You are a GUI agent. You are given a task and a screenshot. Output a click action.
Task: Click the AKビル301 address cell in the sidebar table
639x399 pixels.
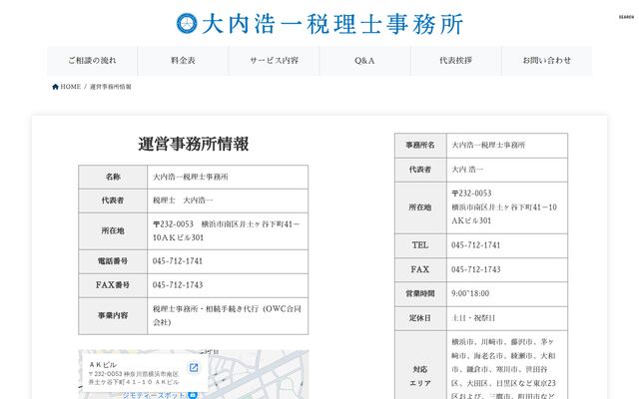[507, 207]
